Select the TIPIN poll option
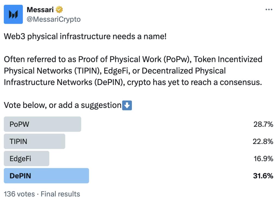279x201 pixels. [34, 141]
